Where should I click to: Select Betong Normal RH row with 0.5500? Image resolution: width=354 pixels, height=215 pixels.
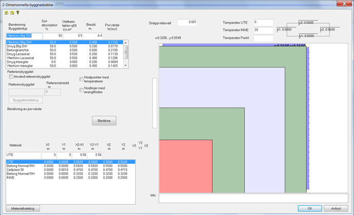click(x=70, y=166)
